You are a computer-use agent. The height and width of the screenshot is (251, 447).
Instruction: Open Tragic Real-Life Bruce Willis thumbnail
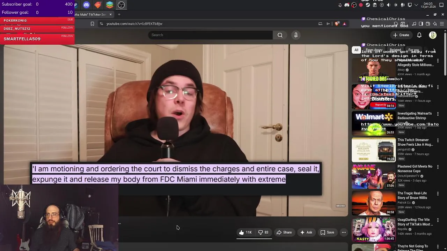[374, 203]
